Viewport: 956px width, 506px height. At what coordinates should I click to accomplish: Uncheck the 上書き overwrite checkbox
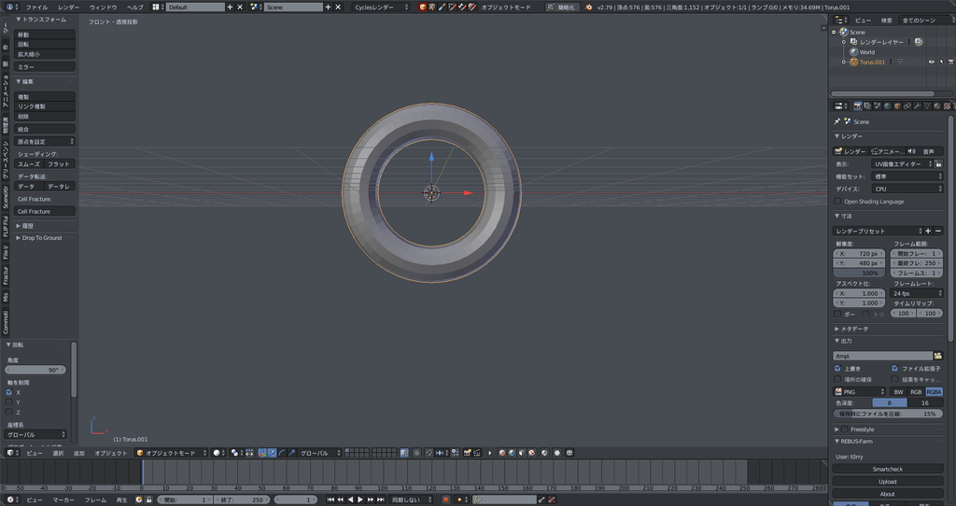pyautogui.click(x=837, y=368)
